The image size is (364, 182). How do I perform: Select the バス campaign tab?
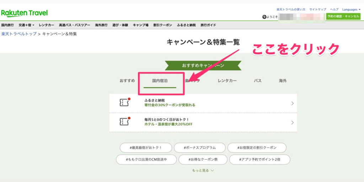[258, 81]
